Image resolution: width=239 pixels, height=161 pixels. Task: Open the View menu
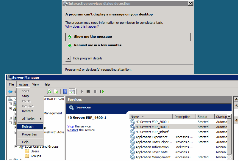point(36,85)
